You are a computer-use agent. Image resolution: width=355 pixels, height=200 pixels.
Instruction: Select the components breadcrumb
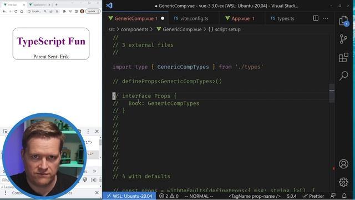click(x=134, y=29)
